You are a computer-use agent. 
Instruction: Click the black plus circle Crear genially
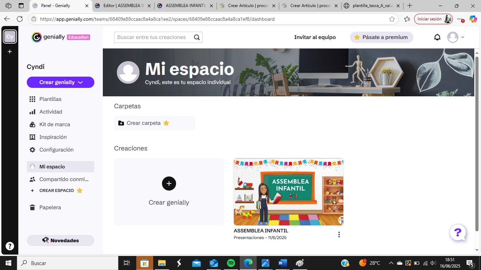pyautogui.click(x=169, y=184)
